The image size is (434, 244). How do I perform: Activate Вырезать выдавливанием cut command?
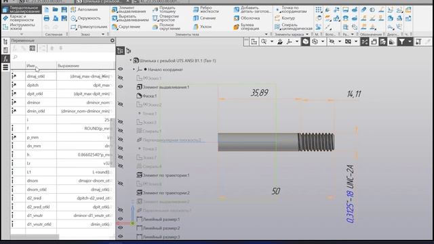tap(130, 18)
